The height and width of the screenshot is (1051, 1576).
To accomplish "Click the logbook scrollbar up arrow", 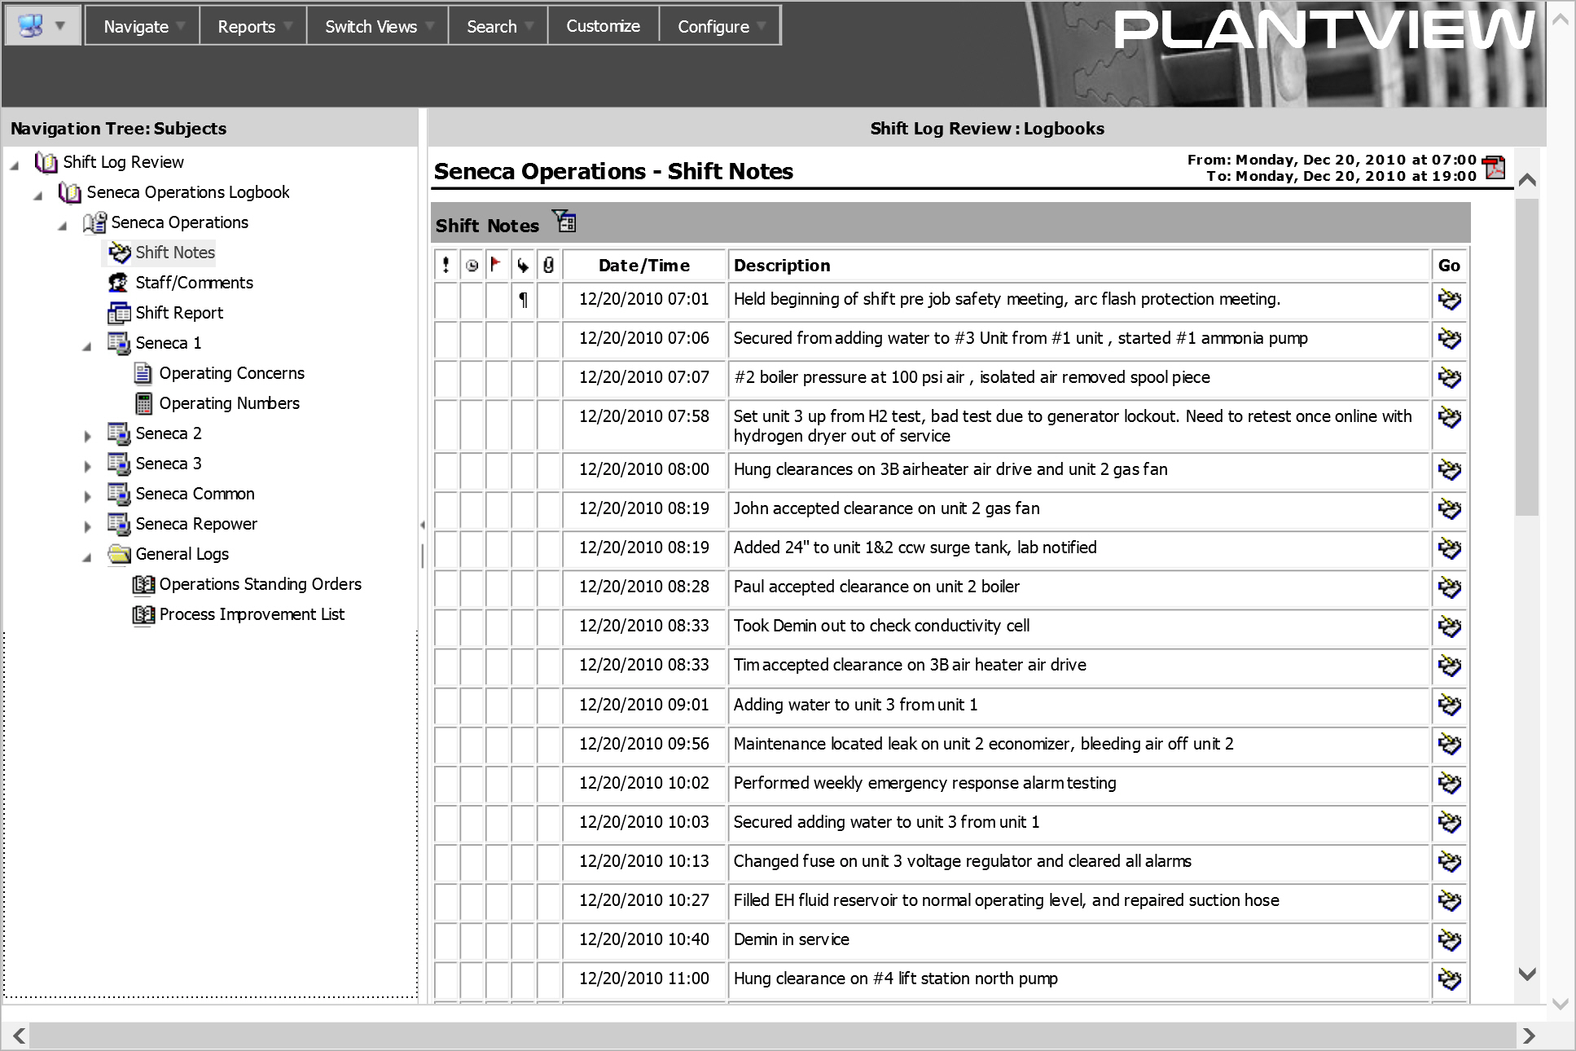I will coord(1527,180).
